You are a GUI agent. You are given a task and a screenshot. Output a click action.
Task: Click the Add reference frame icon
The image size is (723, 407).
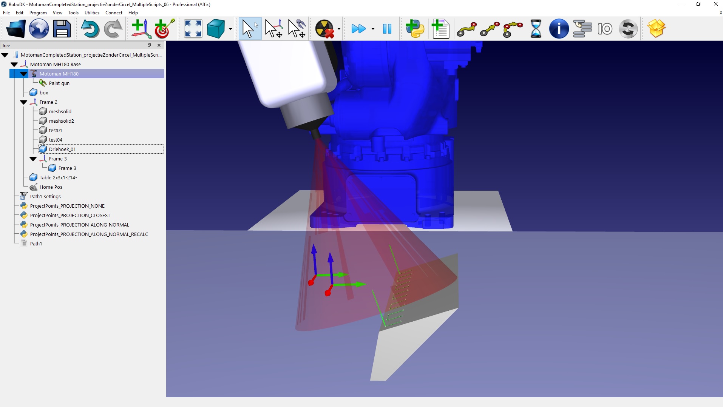pos(141,29)
